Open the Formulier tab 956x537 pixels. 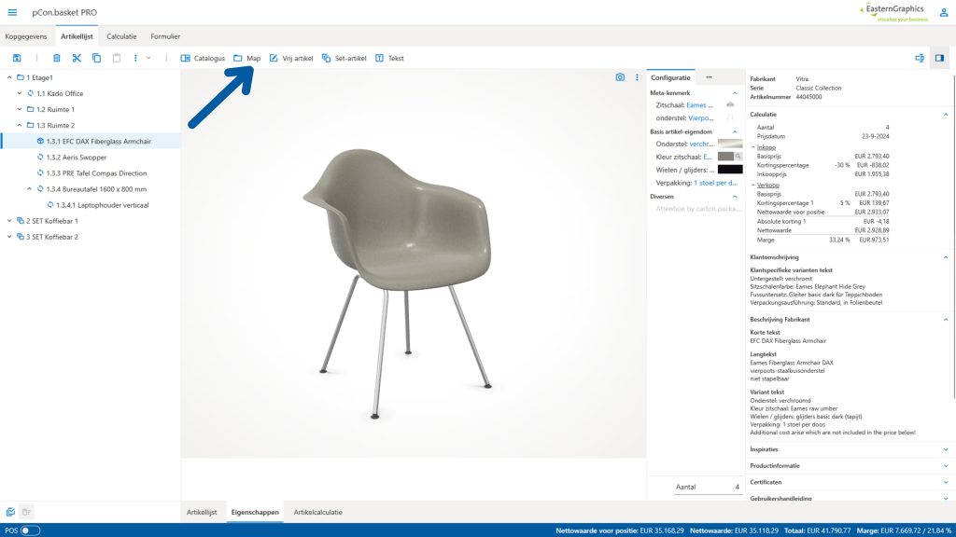point(165,36)
